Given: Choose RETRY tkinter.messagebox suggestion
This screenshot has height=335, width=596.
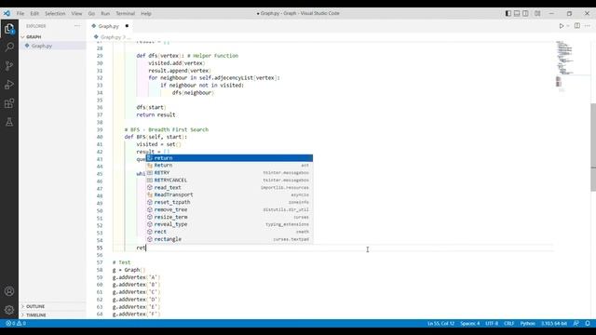Looking at the screenshot, I should click(x=229, y=173).
